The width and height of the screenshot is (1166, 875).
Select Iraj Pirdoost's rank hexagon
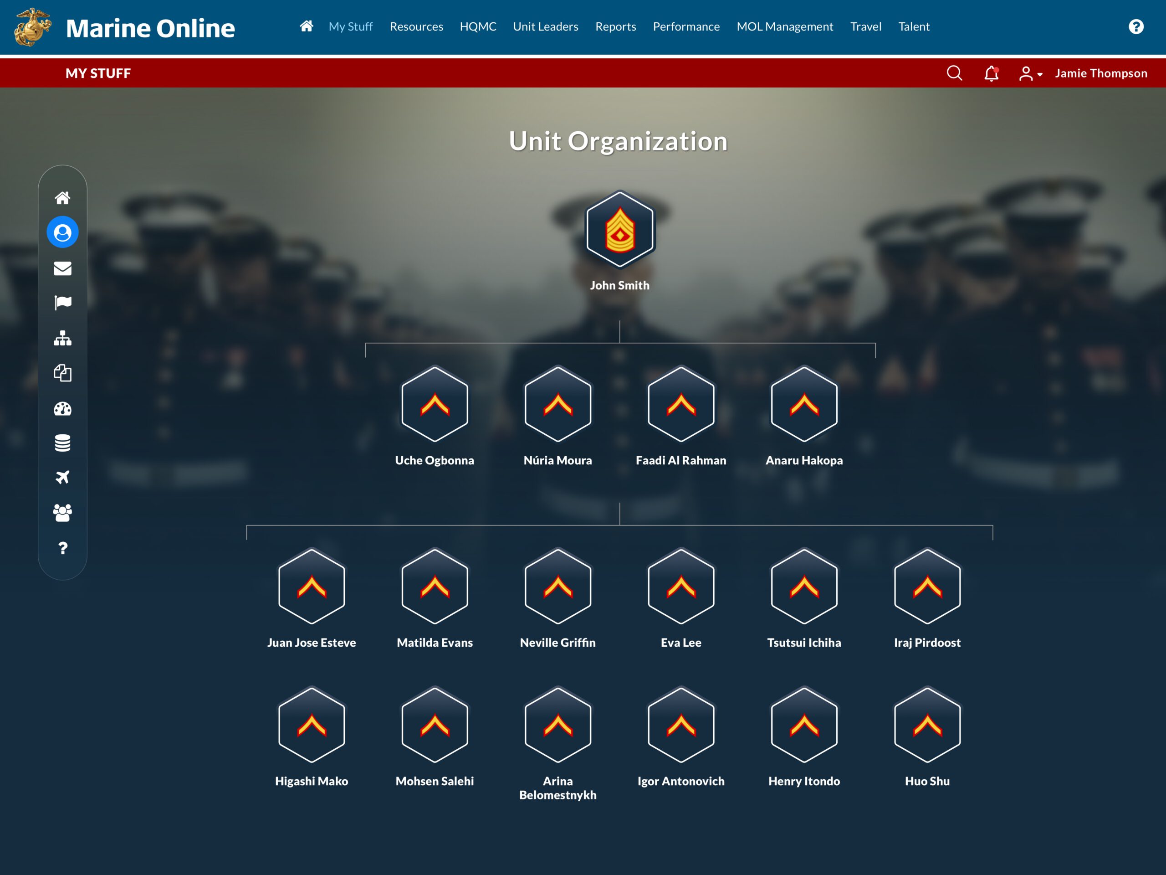[927, 587]
